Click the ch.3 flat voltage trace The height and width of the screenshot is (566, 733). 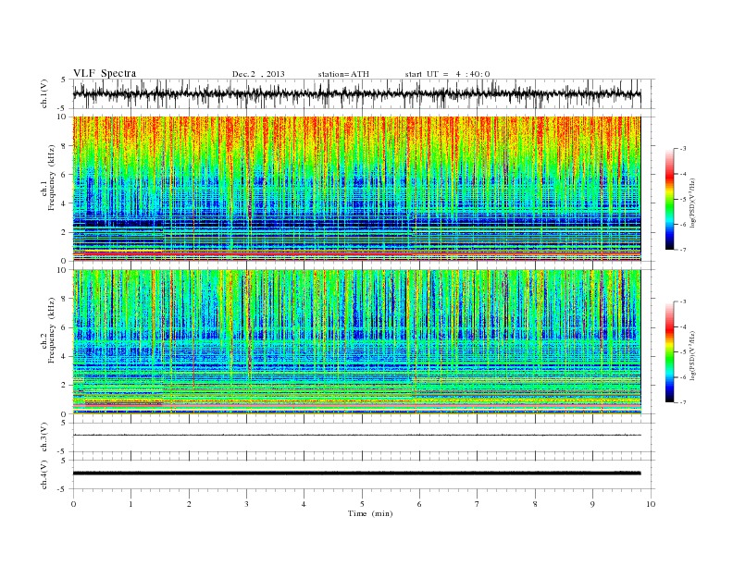(356, 436)
